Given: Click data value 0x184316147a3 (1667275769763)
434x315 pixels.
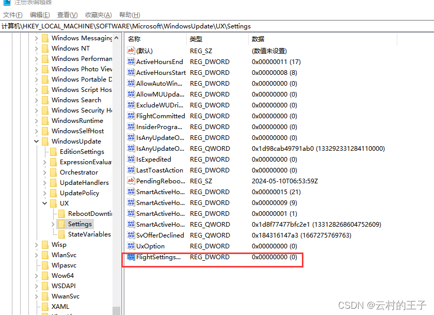Looking at the screenshot, I should pos(301,235).
